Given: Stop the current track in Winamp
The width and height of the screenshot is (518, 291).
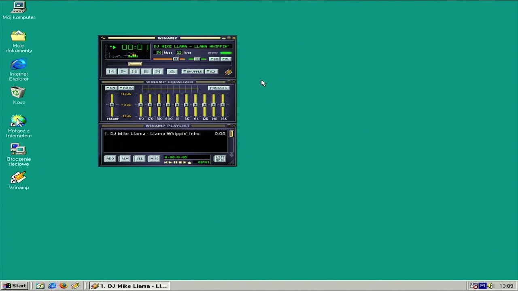Looking at the screenshot, I should (146, 72).
